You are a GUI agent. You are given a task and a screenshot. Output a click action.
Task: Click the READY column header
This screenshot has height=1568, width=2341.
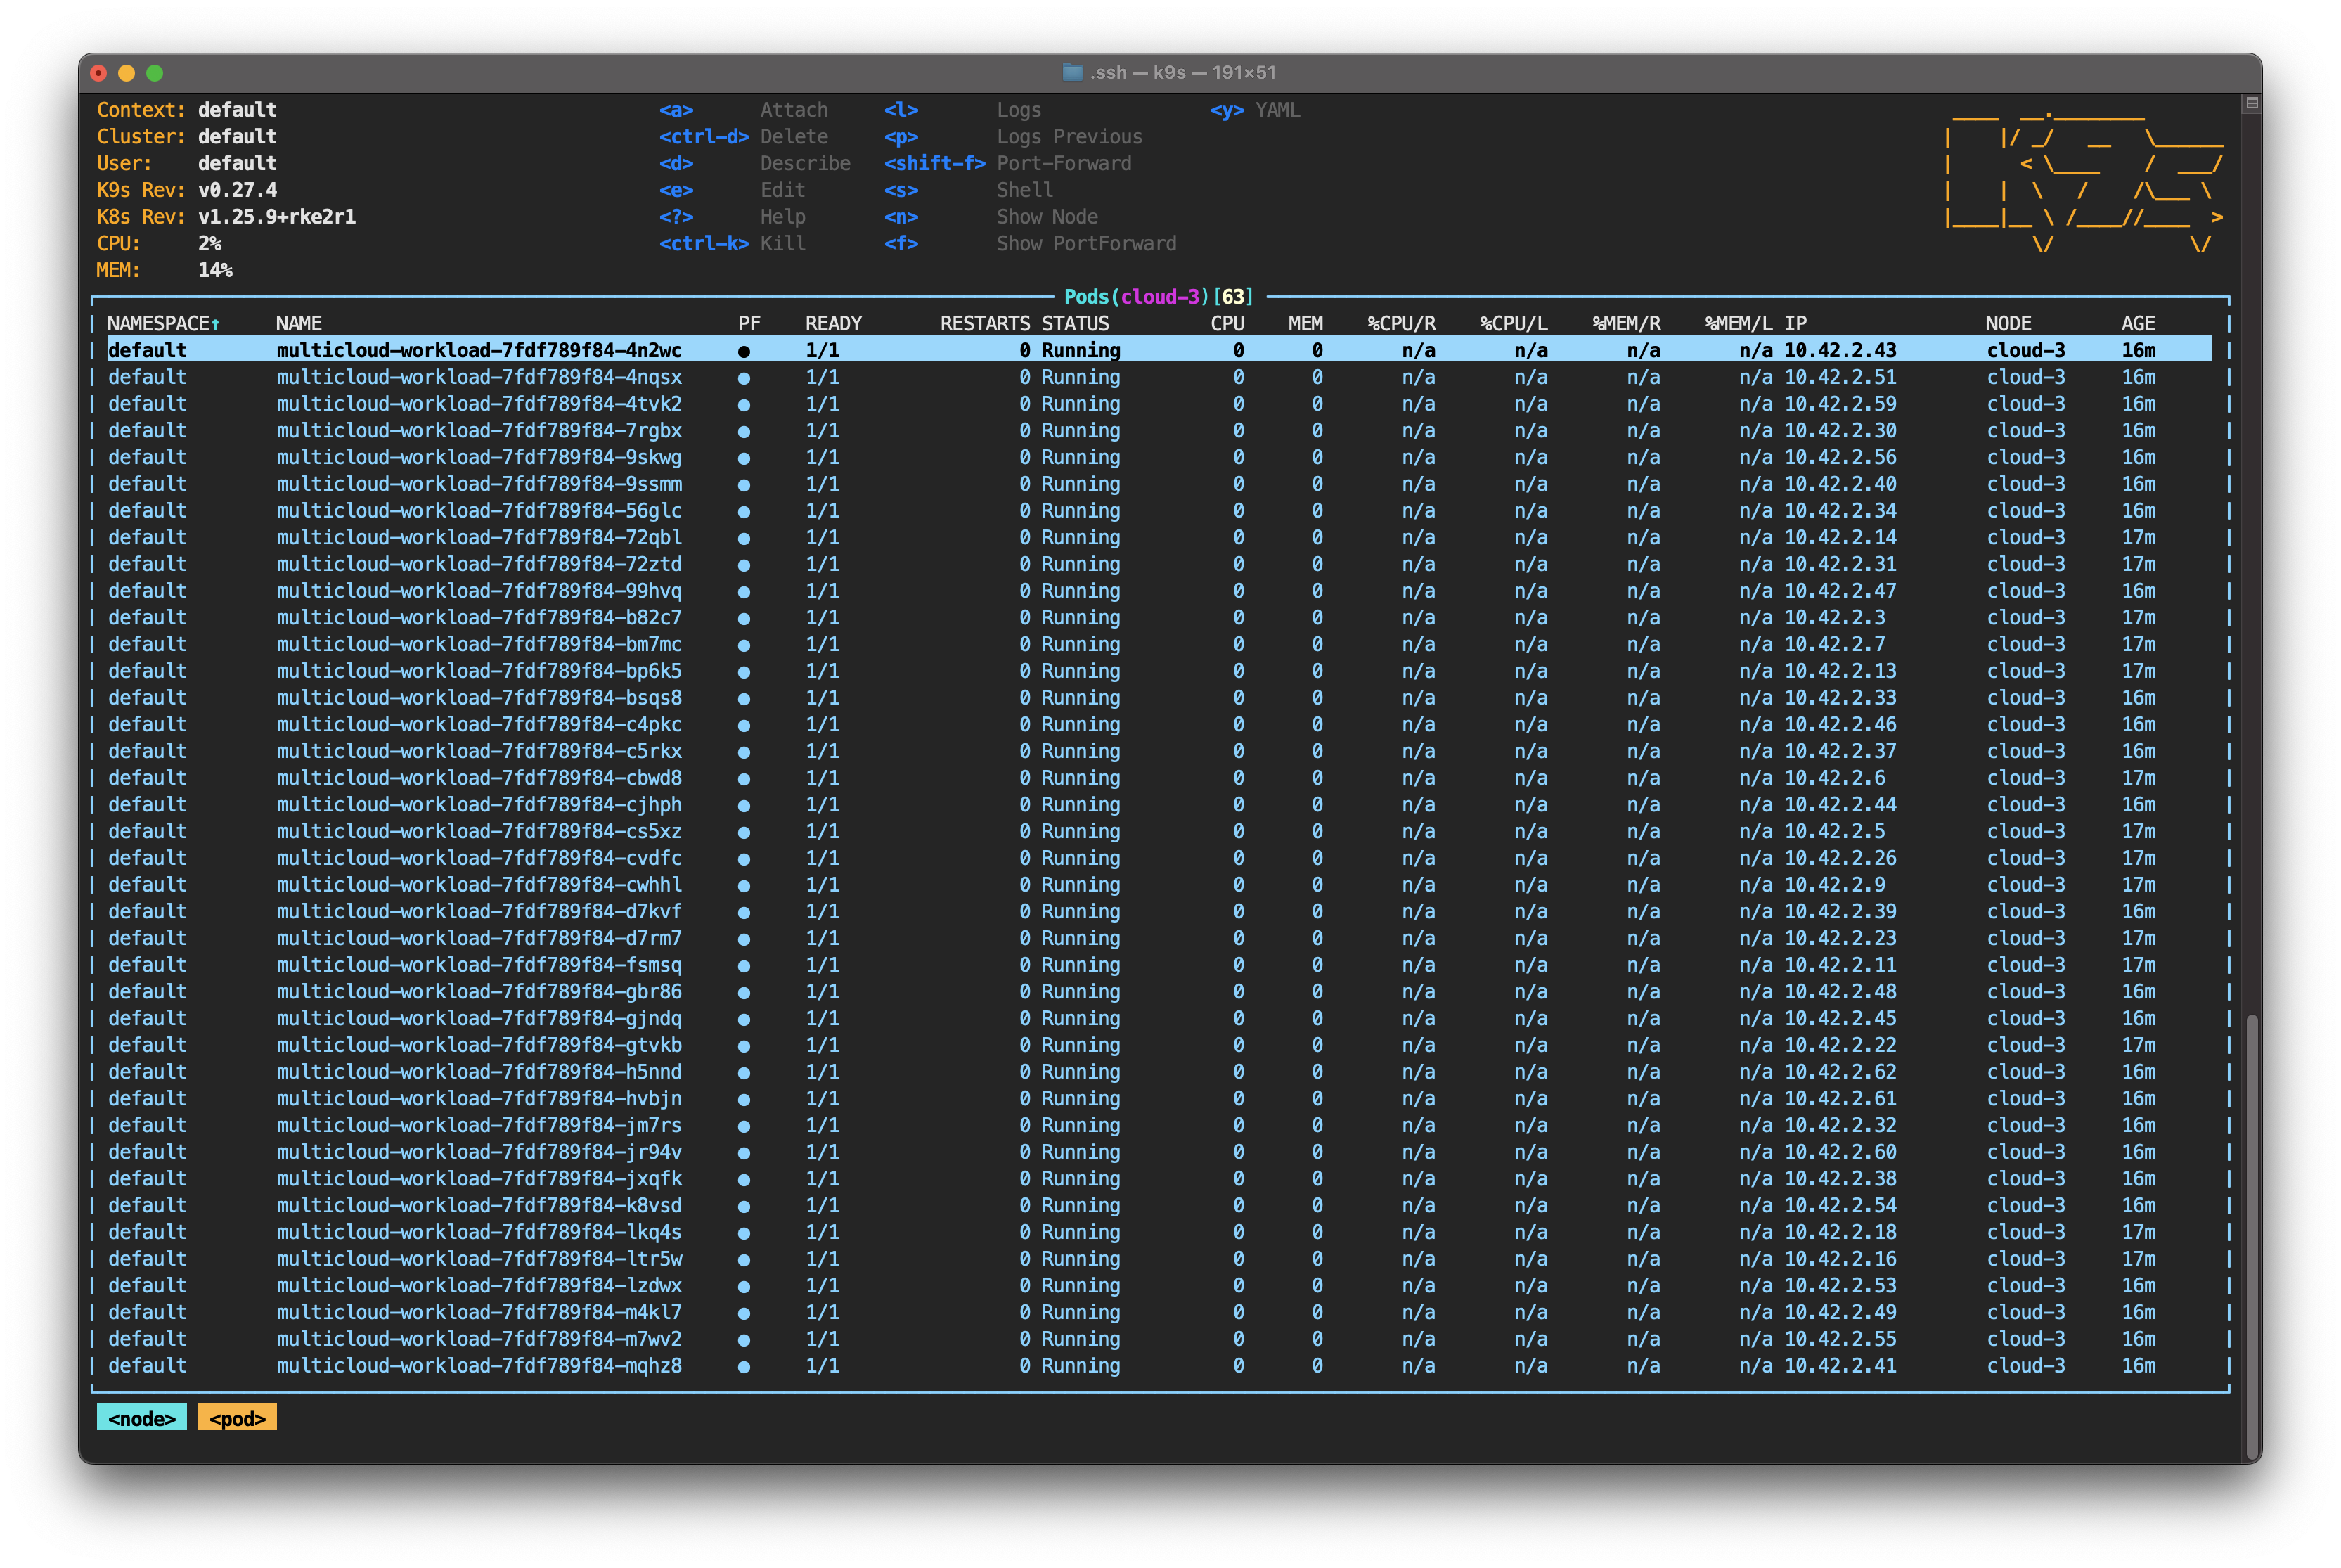click(832, 324)
